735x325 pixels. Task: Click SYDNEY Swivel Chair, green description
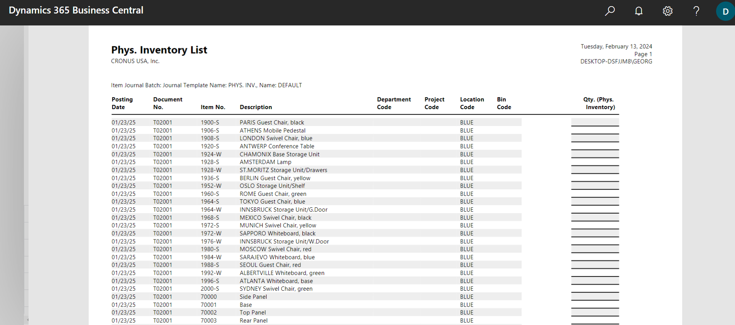pos(276,289)
